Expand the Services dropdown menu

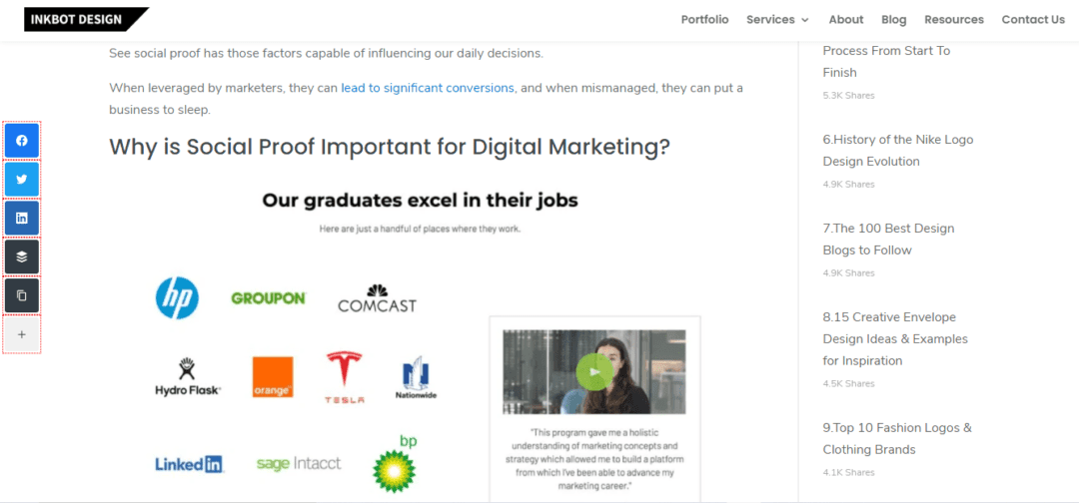coord(777,19)
